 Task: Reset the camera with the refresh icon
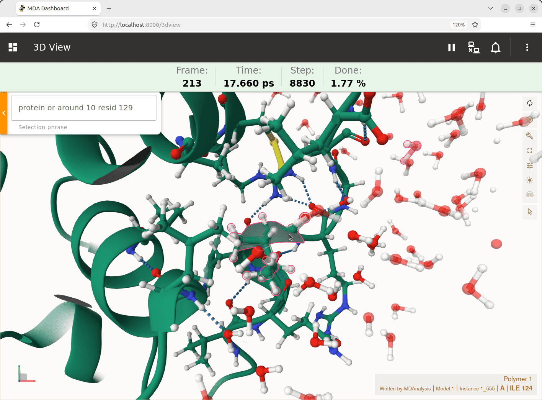[x=530, y=103]
